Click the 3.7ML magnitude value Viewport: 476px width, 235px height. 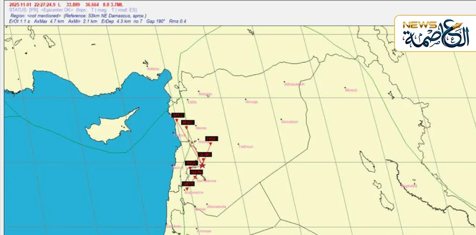pyautogui.click(x=116, y=4)
